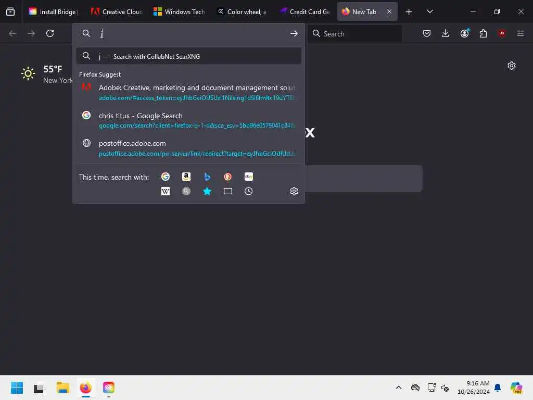
Task: Switch to the Windows Tech tab
Action: coord(179,11)
